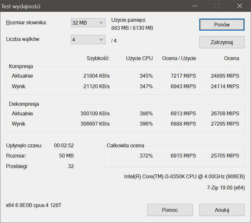The image size is (251, 223).
Task: Click the Ponów button
Action: coord(222,25)
